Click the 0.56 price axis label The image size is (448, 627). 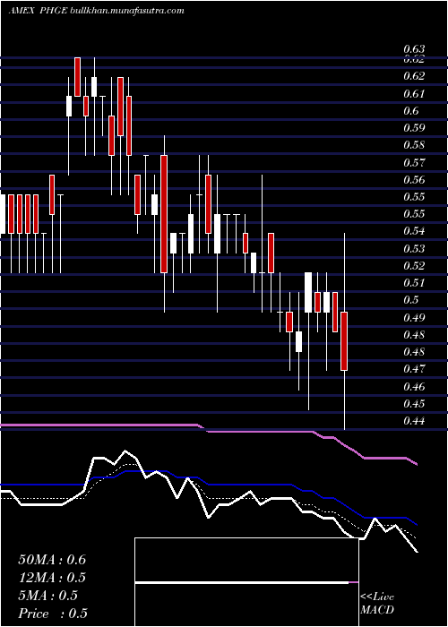coord(414,179)
